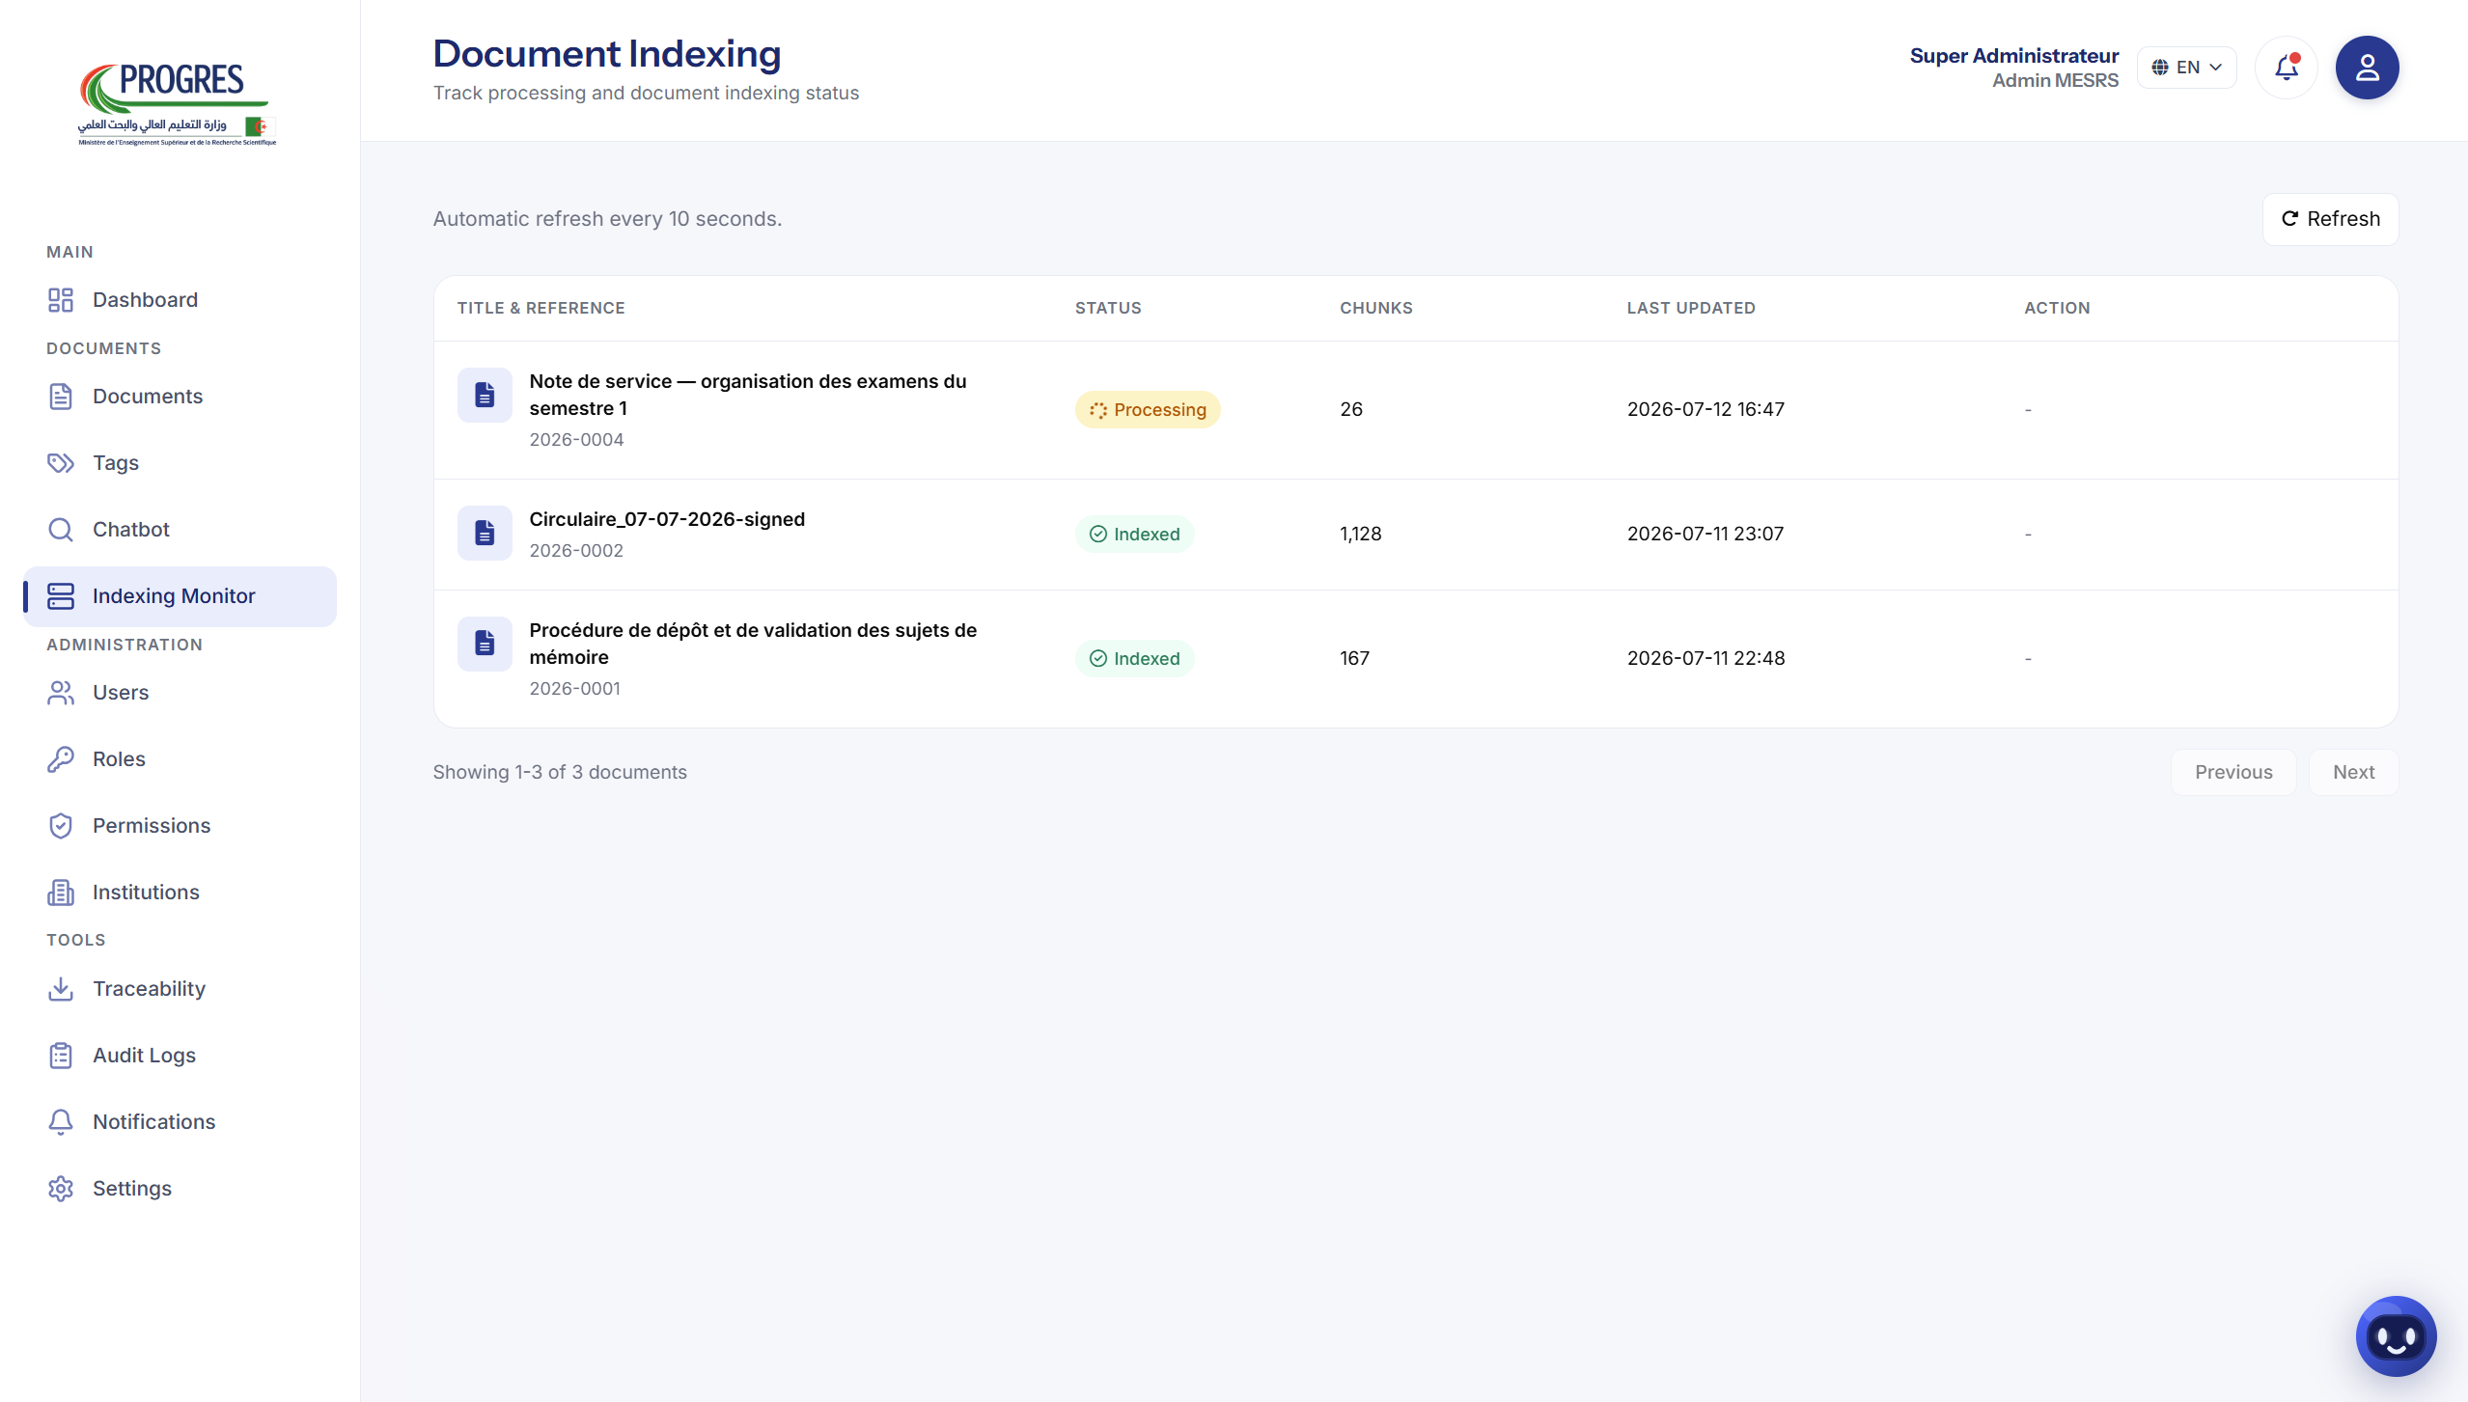This screenshot has width=2468, height=1402.
Task: Click 'Showing 1-3 of 3 documents' text
Action: pyautogui.click(x=560, y=773)
